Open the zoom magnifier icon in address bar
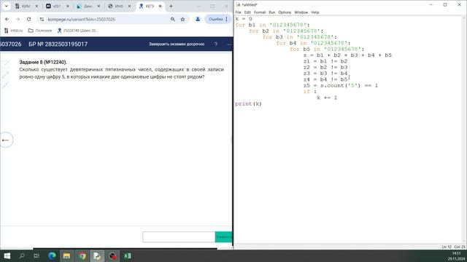 point(173,19)
